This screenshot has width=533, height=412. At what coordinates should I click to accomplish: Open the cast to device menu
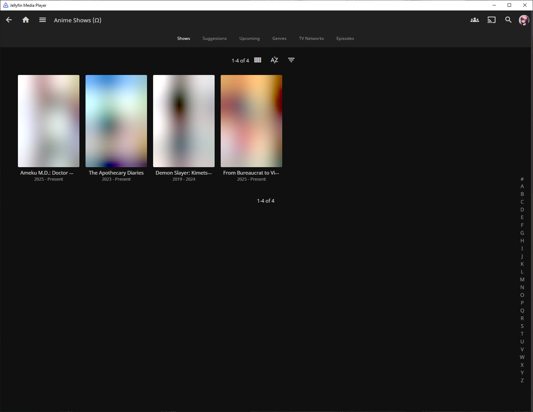tap(491, 20)
